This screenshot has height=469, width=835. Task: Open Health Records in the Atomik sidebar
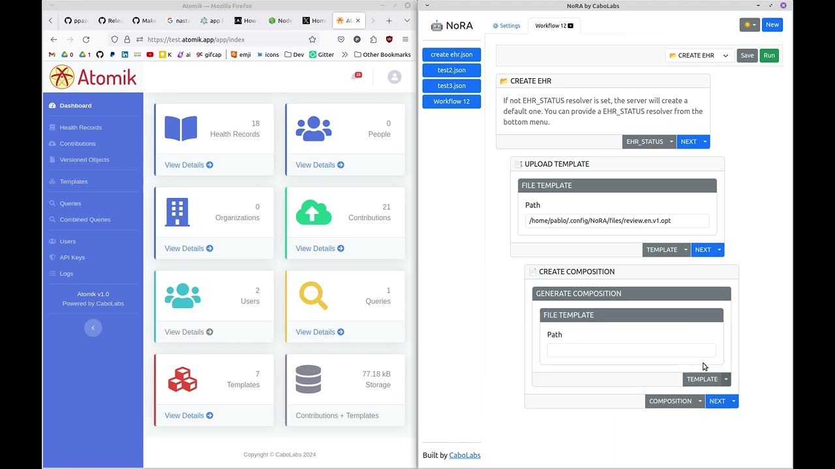(80, 128)
